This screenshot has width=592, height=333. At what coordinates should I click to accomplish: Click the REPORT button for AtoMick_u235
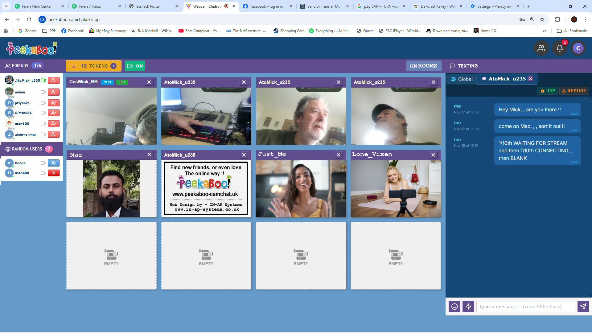point(574,91)
